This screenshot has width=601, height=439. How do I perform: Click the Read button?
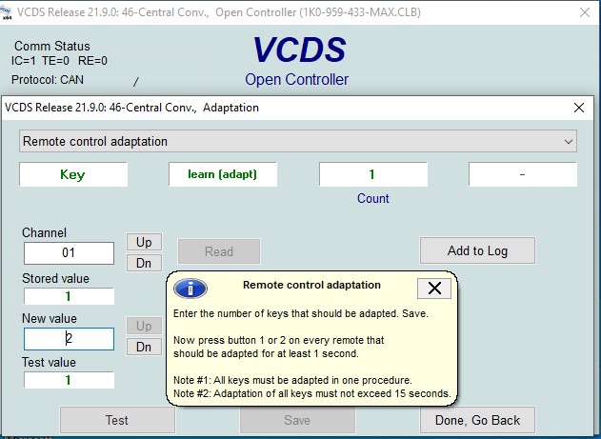pyautogui.click(x=219, y=251)
